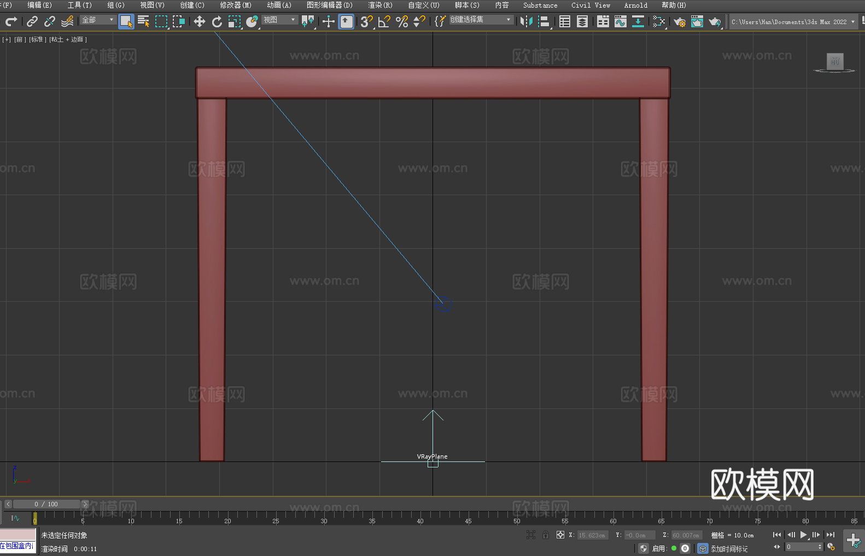
Task: Open the Substance menu
Action: [540, 5]
